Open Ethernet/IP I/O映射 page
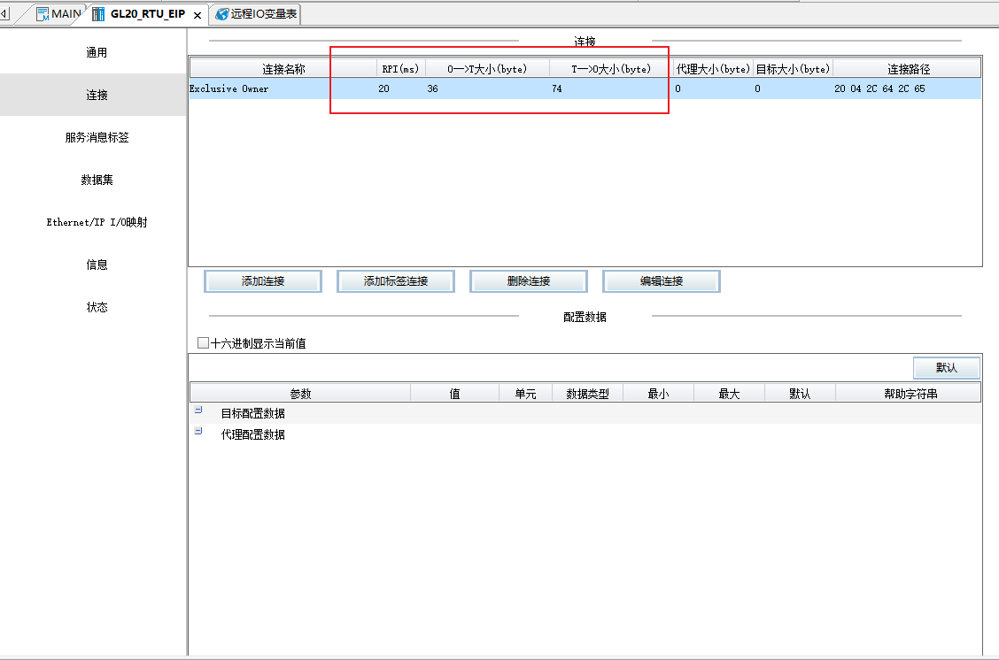This screenshot has height=660, width=999. point(97,223)
